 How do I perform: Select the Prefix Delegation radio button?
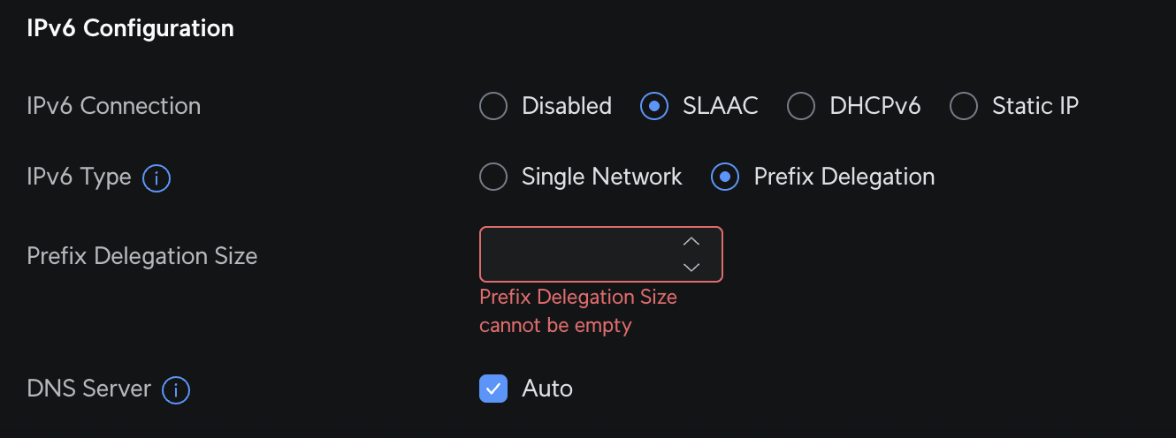[725, 177]
